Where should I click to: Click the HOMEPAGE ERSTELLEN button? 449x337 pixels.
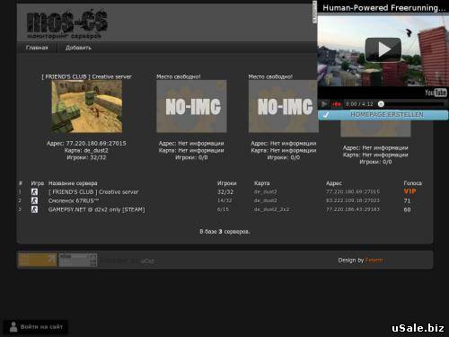383,115
